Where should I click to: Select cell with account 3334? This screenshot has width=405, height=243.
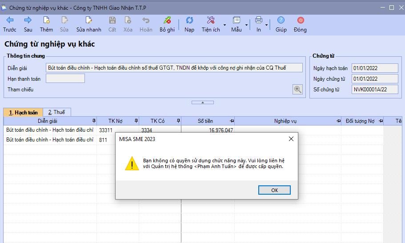[x=160, y=130]
